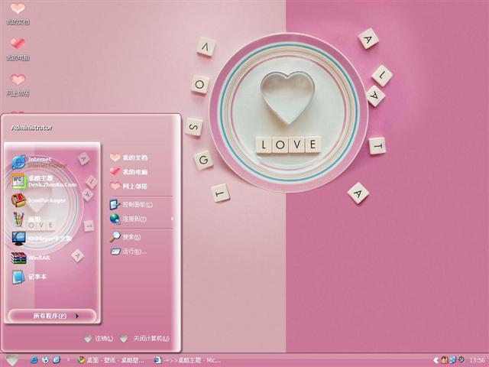489x367 pixels.
Task: Expand hidden system tray icons arrow
Action: click(436, 360)
